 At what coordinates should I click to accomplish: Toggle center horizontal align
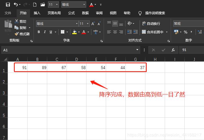[x=115, y=32]
